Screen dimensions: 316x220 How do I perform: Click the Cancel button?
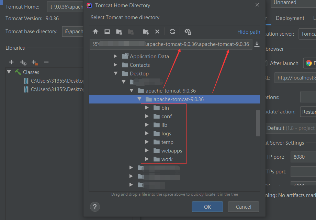coord(244,207)
